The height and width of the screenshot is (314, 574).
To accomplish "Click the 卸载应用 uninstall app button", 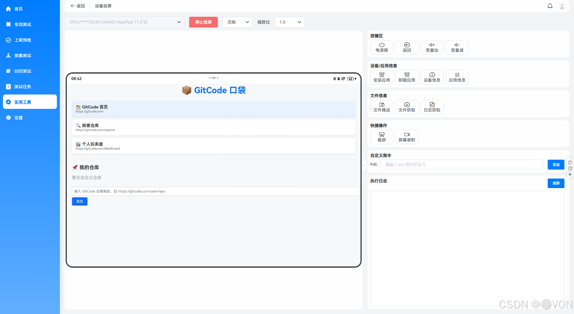I will 407,77.
